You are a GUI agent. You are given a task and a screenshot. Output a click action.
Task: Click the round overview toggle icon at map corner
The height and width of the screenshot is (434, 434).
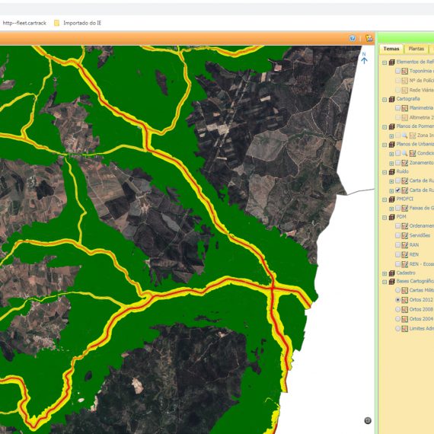(368, 421)
